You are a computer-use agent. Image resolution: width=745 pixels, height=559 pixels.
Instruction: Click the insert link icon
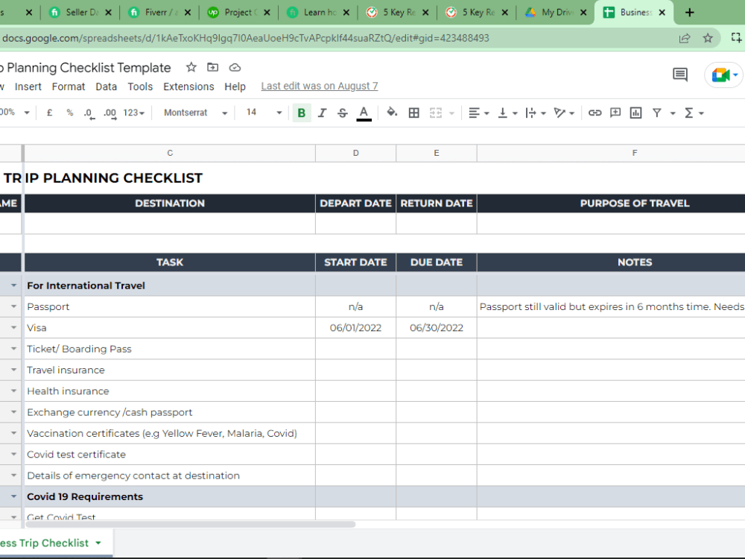595,113
